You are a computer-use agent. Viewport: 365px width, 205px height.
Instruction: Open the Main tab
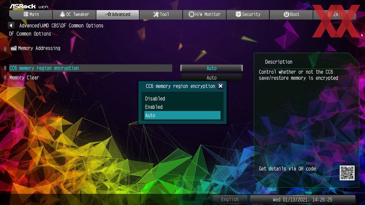tap(31, 14)
